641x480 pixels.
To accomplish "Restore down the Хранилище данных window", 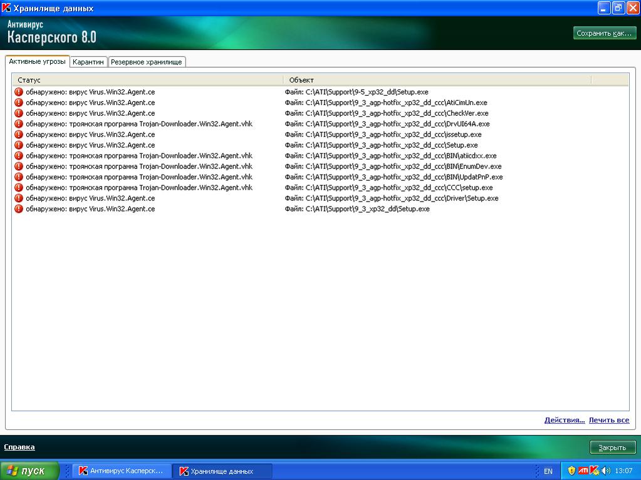I will 618,8.
